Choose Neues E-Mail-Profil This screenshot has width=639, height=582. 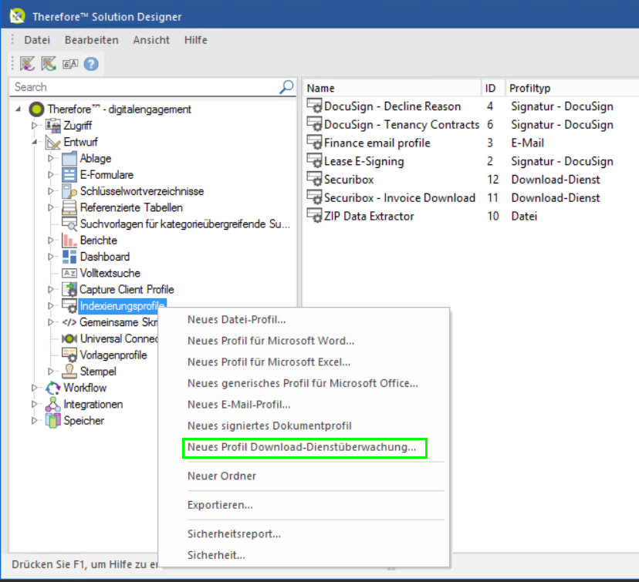click(304, 405)
